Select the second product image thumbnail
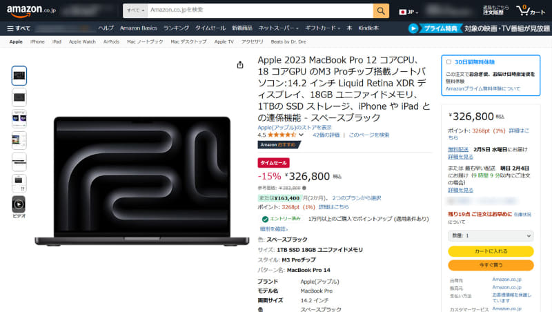The image size is (552, 312). pos(19,97)
